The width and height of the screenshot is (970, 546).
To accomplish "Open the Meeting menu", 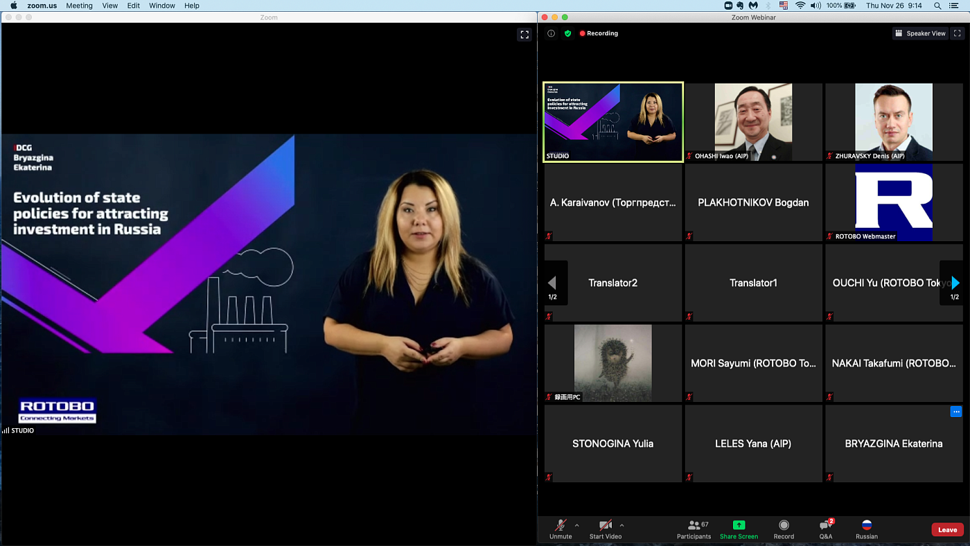I will coord(79,6).
